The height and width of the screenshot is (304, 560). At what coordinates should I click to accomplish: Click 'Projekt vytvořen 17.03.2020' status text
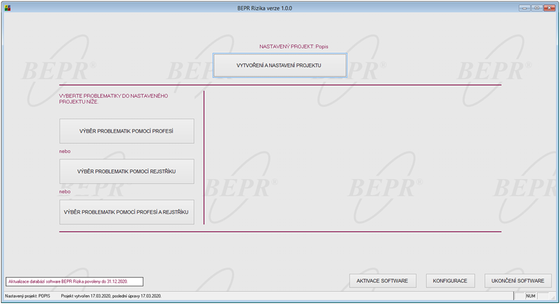[111, 296]
